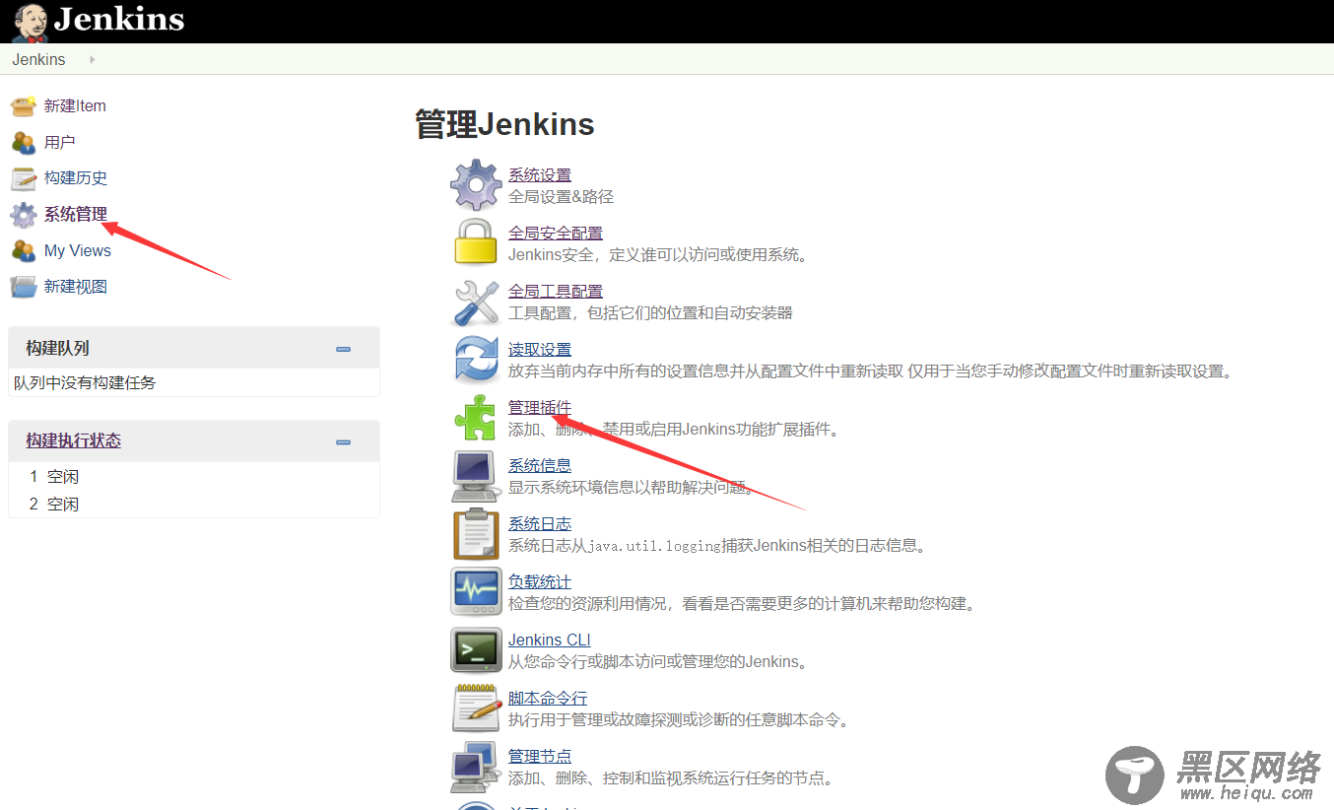The image size is (1334, 810).
Task: Click executor row 1 空闲
Action: tap(194, 477)
